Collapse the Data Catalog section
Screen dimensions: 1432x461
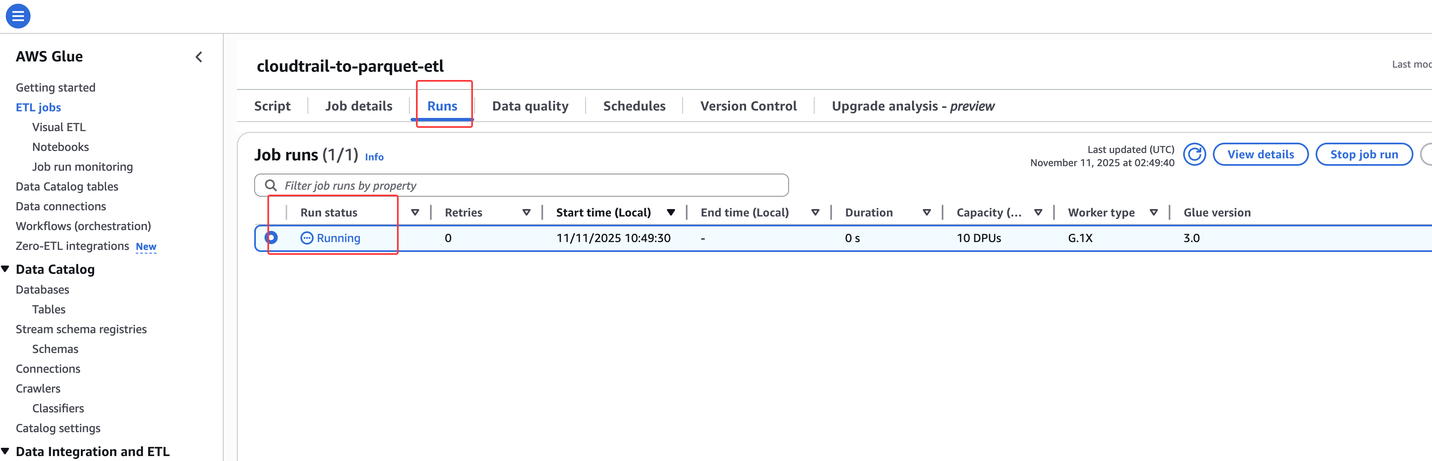click(x=5, y=269)
